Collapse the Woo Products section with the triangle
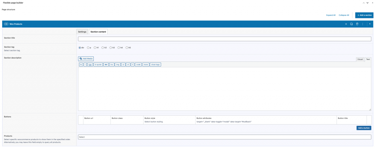375x147 pixels. (370, 24)
